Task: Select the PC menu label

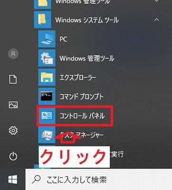Action: (x=63, y=39)
